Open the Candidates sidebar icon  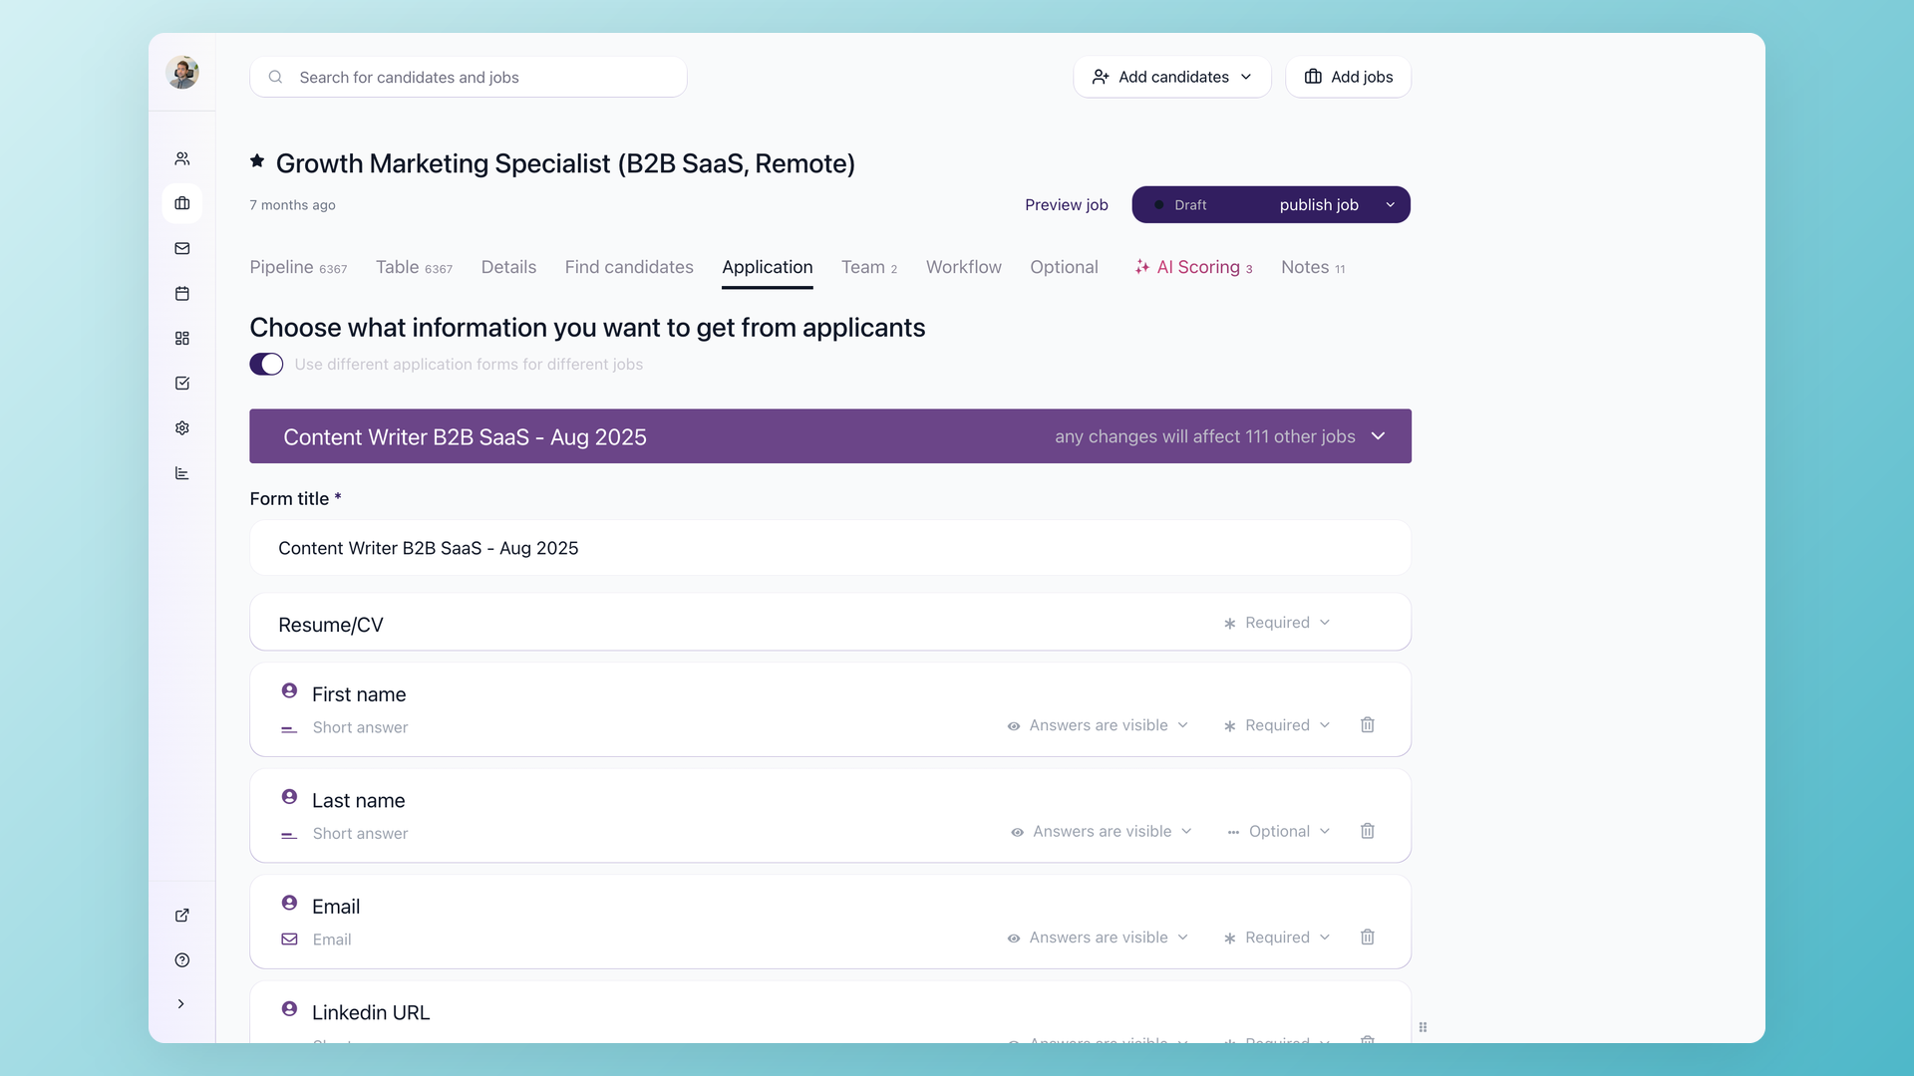182,158
